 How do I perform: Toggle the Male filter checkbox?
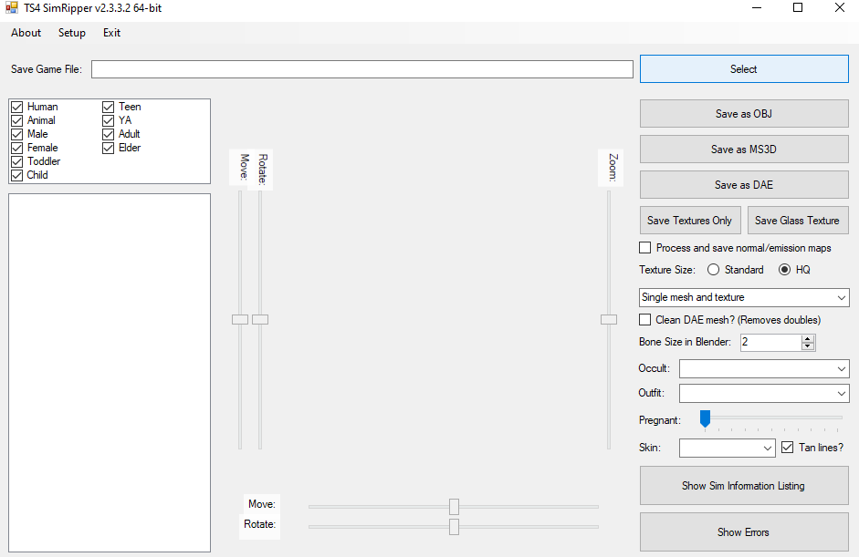[17, 134]
